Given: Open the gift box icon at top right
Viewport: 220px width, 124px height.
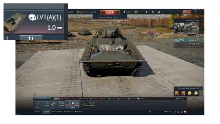Looking at the screenshot, I should (x=196, y=12).
